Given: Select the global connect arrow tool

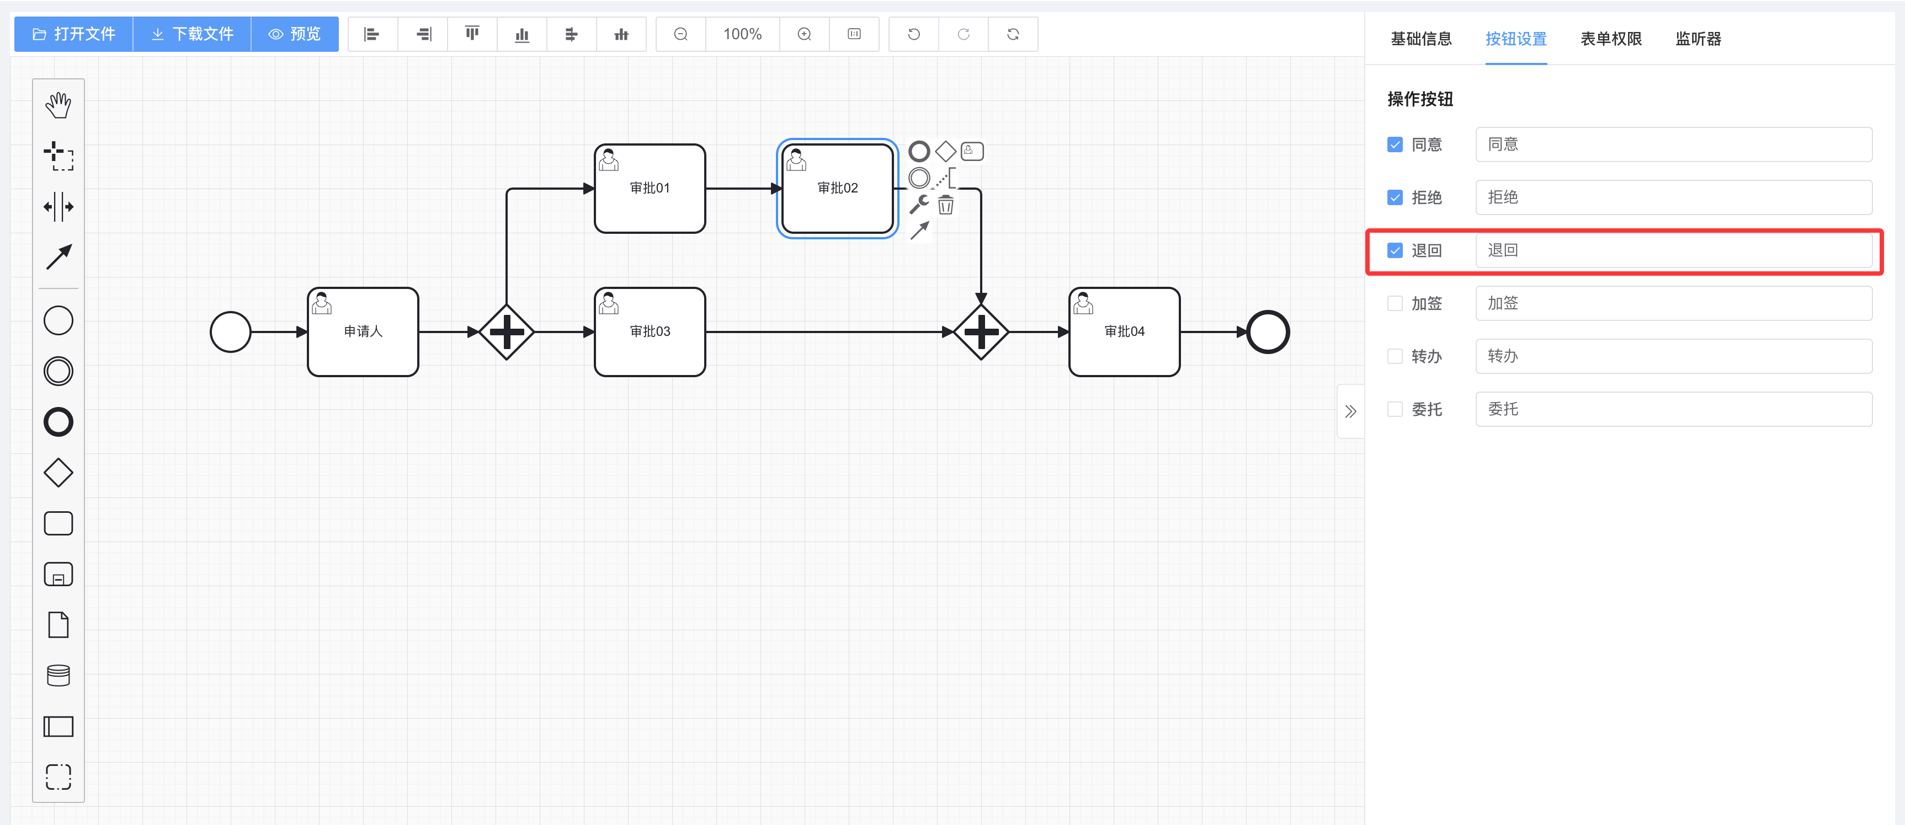Looking at the screenshot, I should [x=58, y=256].
